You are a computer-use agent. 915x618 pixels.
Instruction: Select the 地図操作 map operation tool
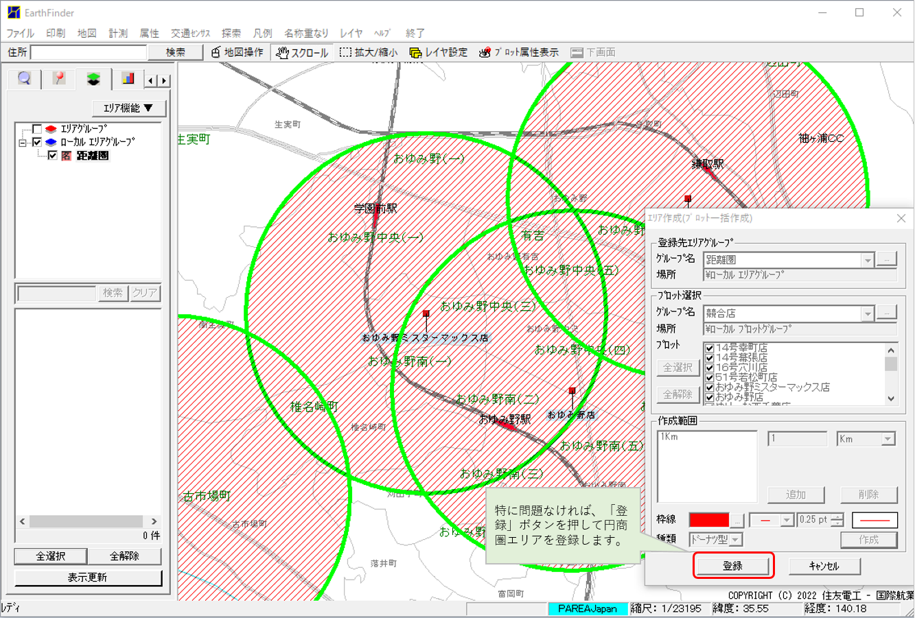[x=238, y=52]
